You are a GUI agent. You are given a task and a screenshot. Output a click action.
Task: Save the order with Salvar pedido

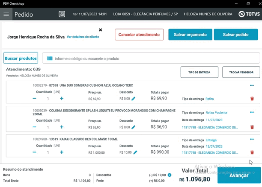(235, 35)
